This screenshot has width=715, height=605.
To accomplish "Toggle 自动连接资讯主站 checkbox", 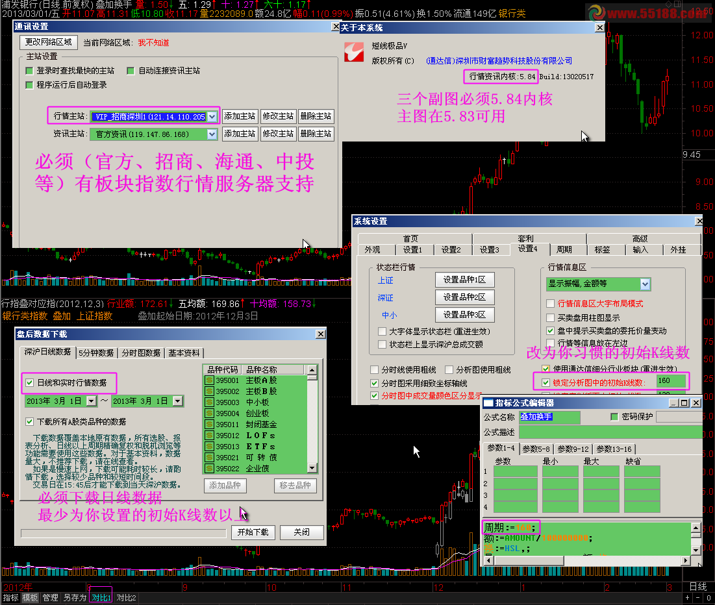I will [x=131, y=71].
